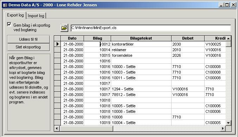
Task: Click the Debet cell 2026
Action: pyautogui.click(x=188, y=55)
